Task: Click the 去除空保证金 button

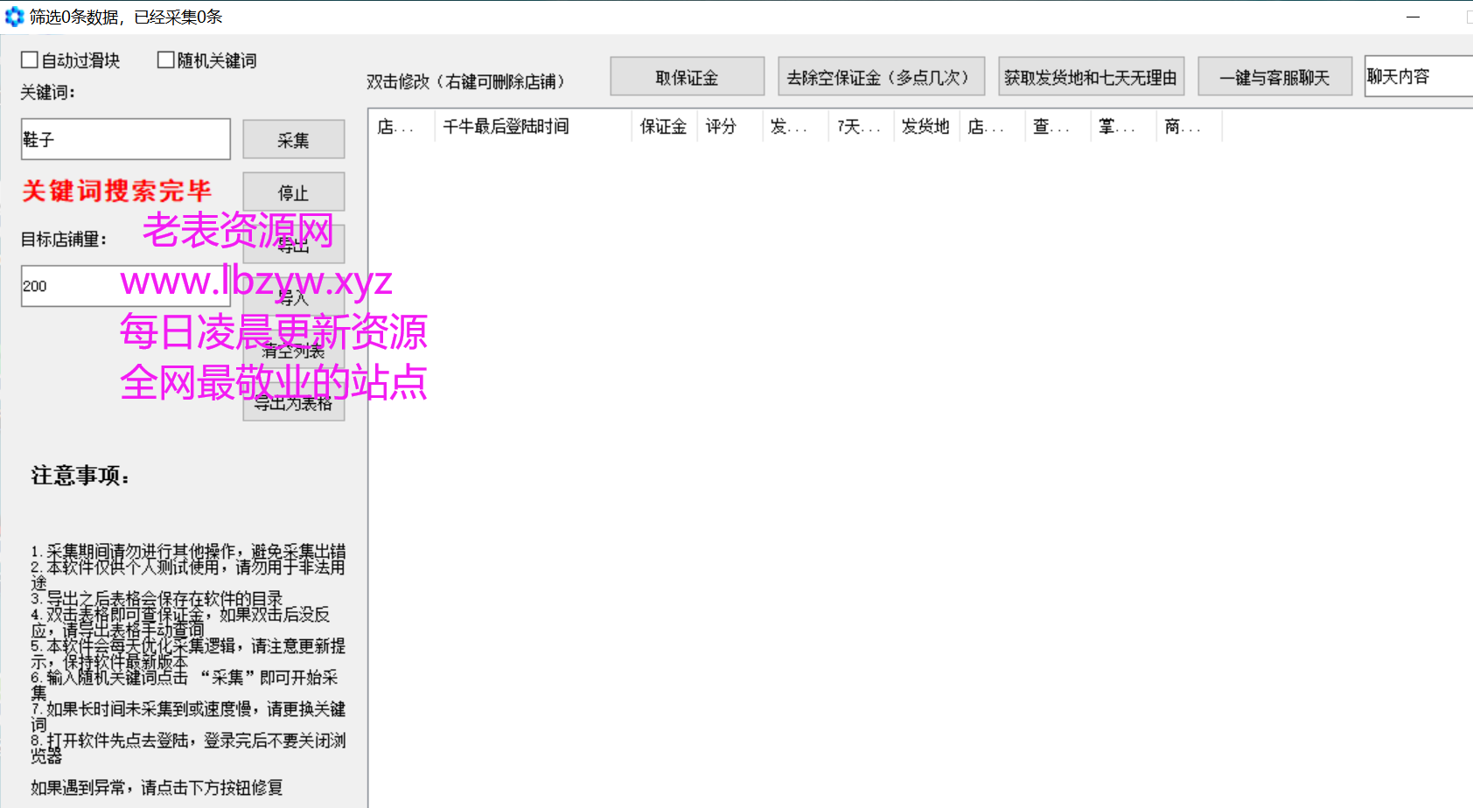Action: [881, 77]
